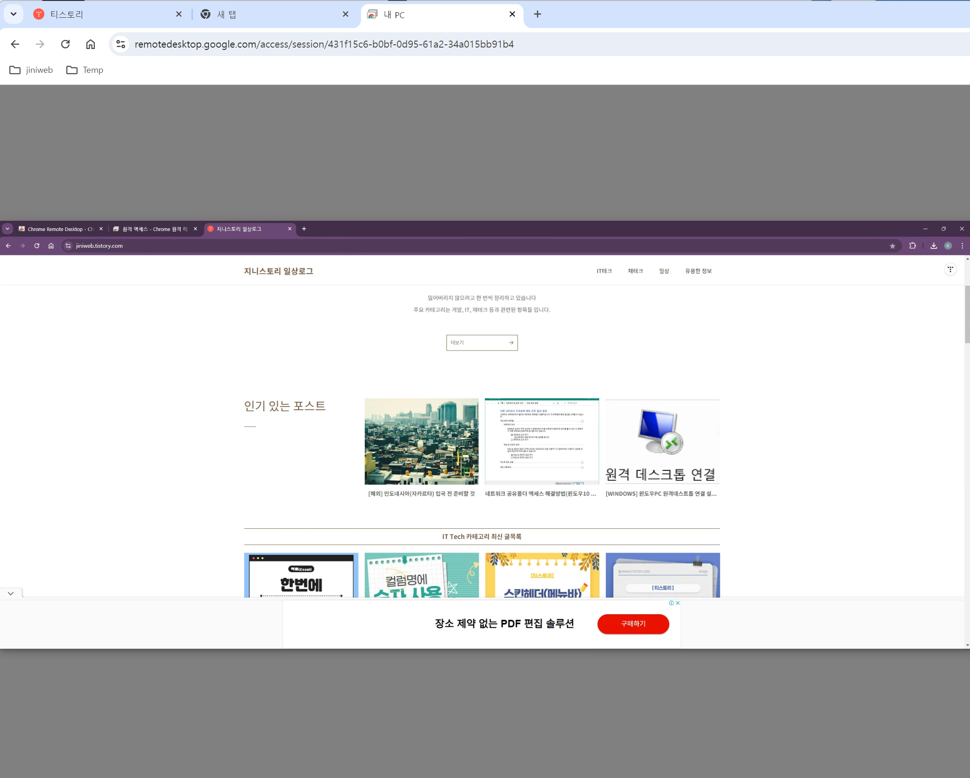
Task: Select 재테크 in the blog navigation menu
Action: pyautogui.click(x=635, y=271)
